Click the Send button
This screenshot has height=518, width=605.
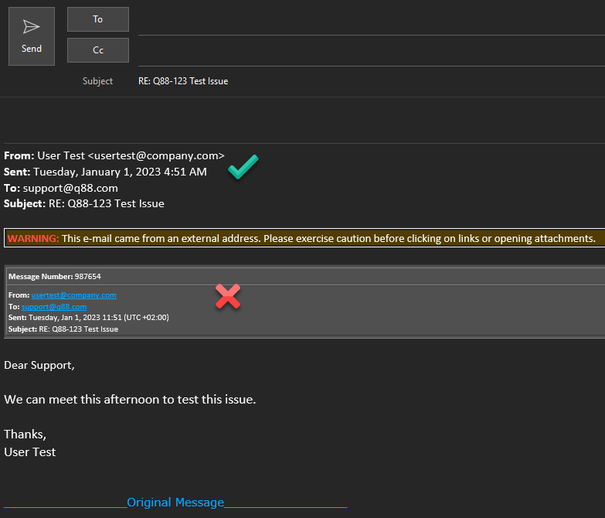pos(32,36)
